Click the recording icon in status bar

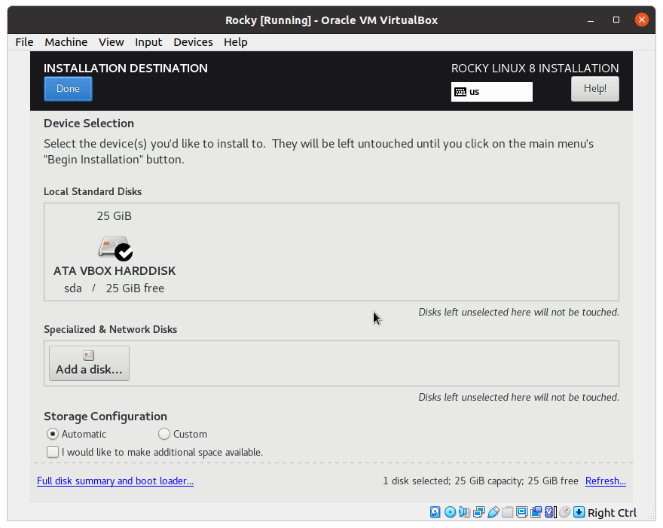coord(536,512)
